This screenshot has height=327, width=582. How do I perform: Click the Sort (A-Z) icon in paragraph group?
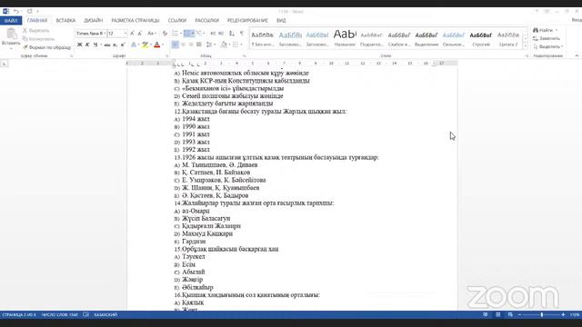(232, 34)
